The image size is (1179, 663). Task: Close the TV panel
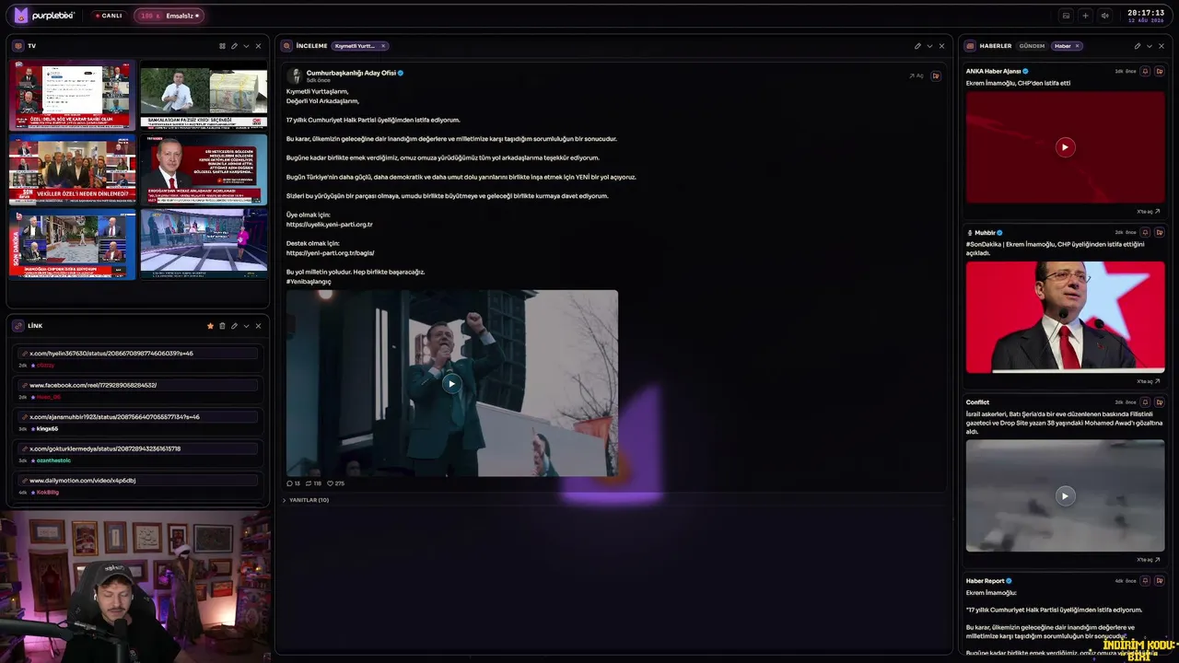click(258, 46)
